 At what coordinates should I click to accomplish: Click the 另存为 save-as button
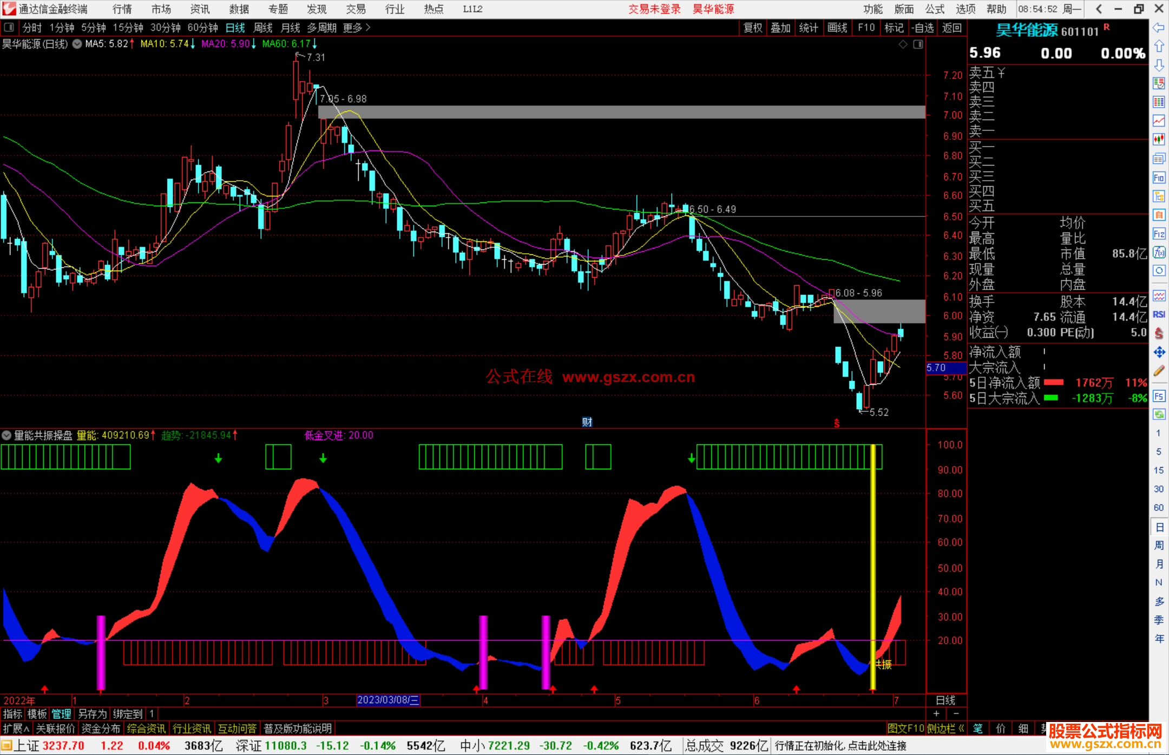(92, 714)
